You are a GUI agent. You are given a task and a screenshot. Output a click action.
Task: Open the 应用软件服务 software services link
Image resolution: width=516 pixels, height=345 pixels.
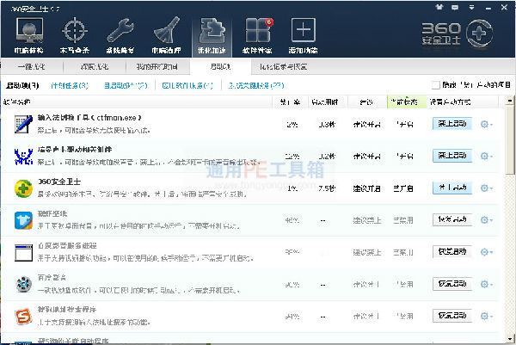point(187,85)
